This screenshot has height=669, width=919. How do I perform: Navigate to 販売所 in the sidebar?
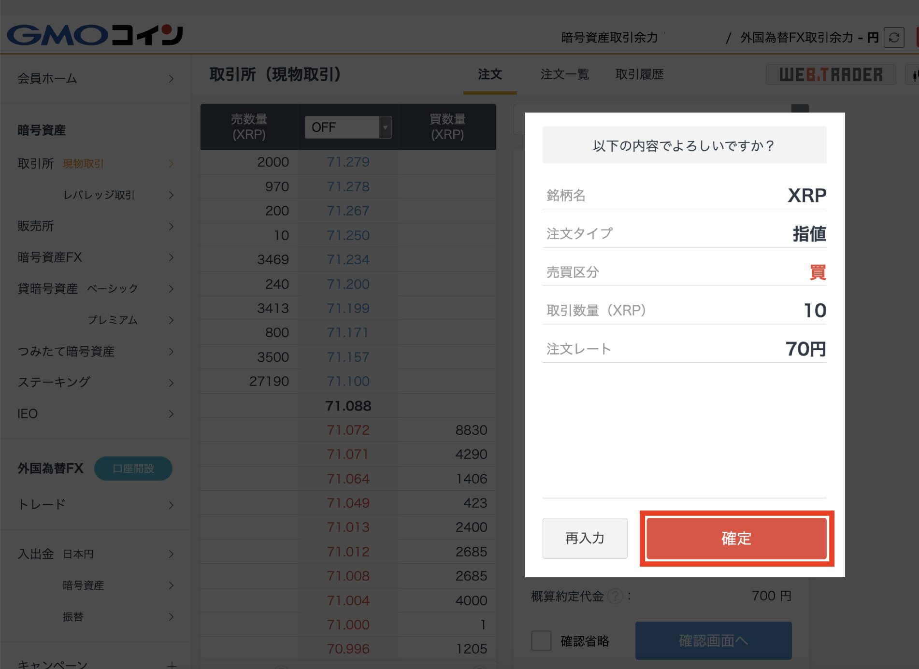(x=36, y=226)
